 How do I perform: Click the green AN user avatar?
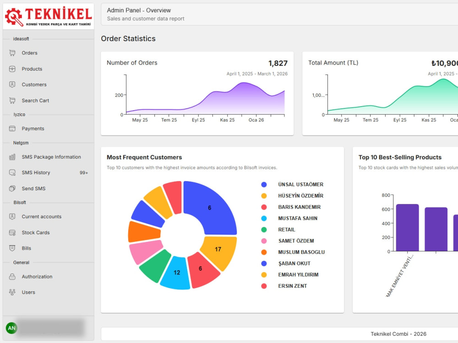pyautogui.click(x=12, y=328)
